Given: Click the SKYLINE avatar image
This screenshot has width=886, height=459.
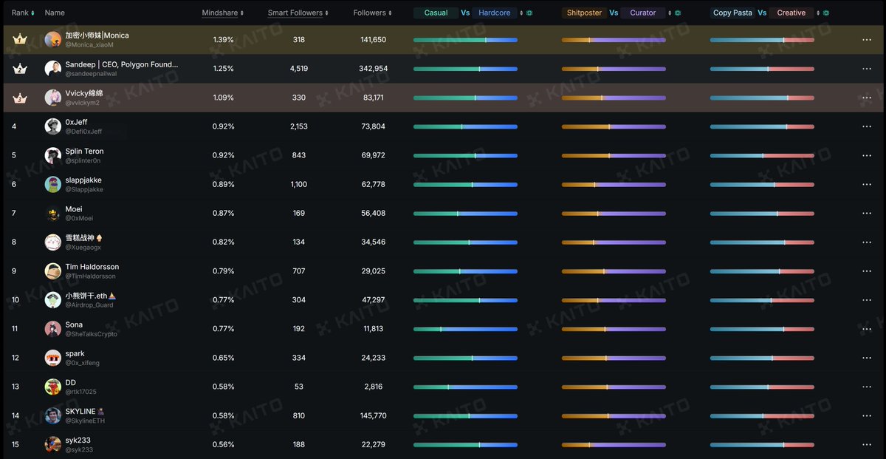Looking at the screenshot, I should 52,416.
